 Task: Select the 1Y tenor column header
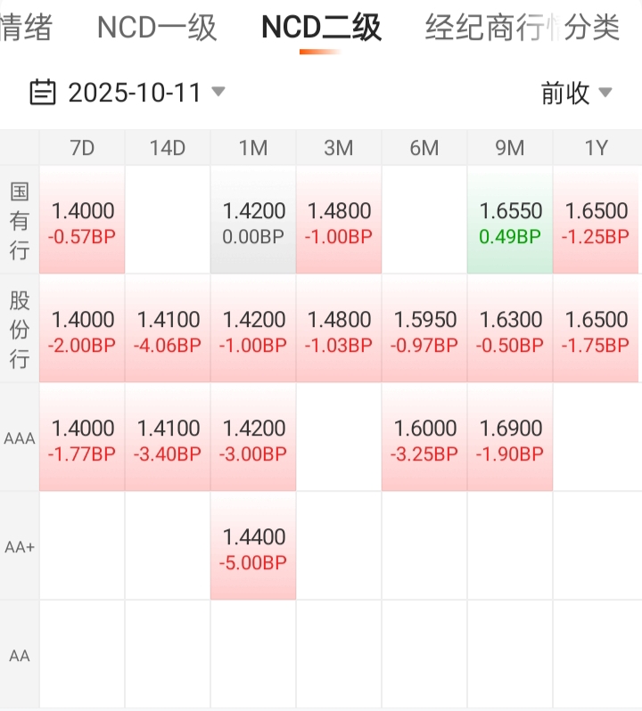click(x=596, y=148)
